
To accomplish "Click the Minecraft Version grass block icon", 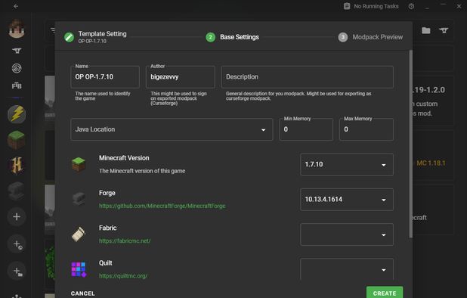I will click(x=79, y=164).
